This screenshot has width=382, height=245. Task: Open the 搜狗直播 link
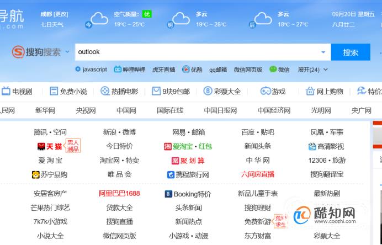[x=119, y=222]
